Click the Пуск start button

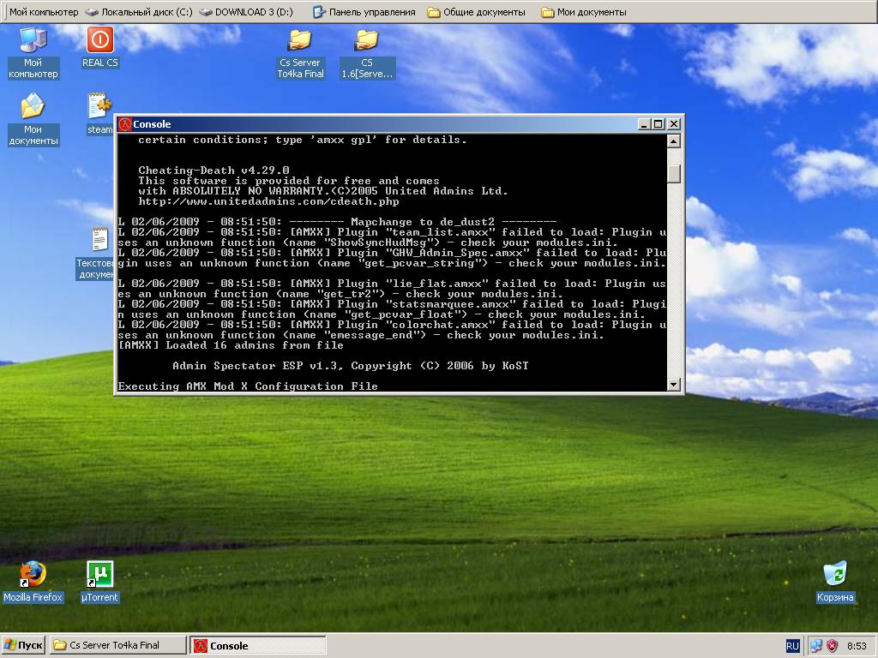[23, 645]
